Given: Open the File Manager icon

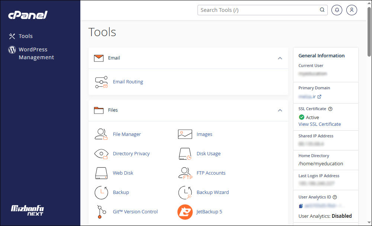Looking at the screenshot, I should 101,134.
